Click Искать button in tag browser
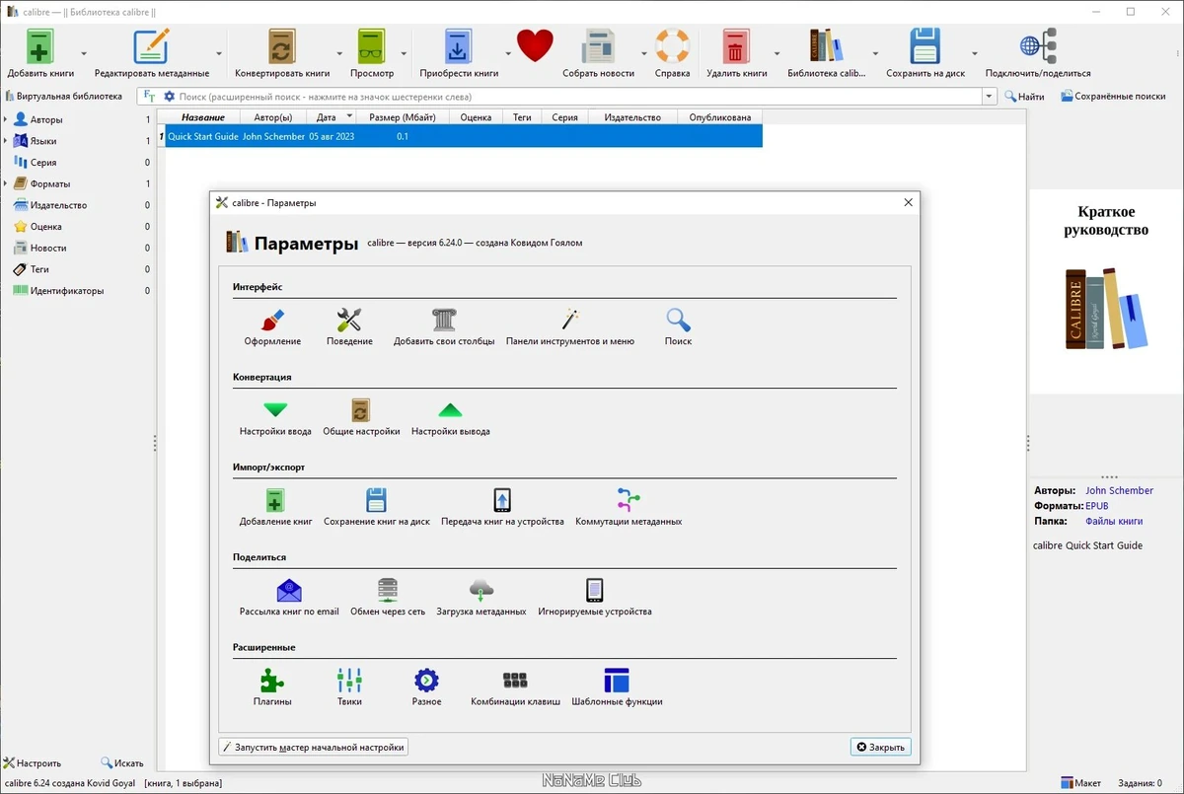Viewport: 1184px width, 794px height. pyautogui.click(x=122, y=762)
